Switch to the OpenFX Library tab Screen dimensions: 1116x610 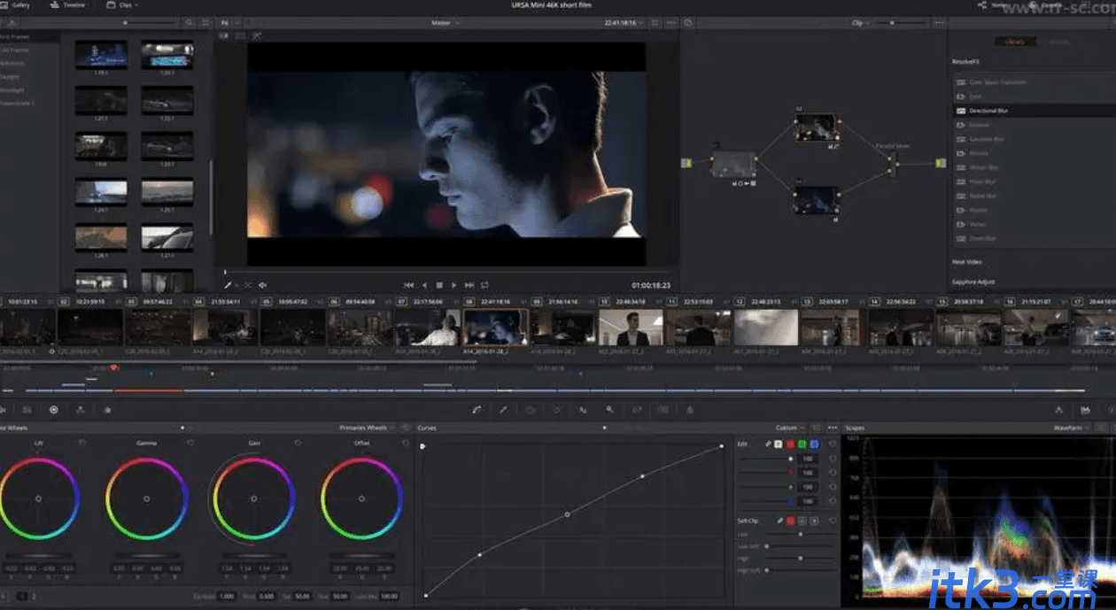click(1015, 42)
